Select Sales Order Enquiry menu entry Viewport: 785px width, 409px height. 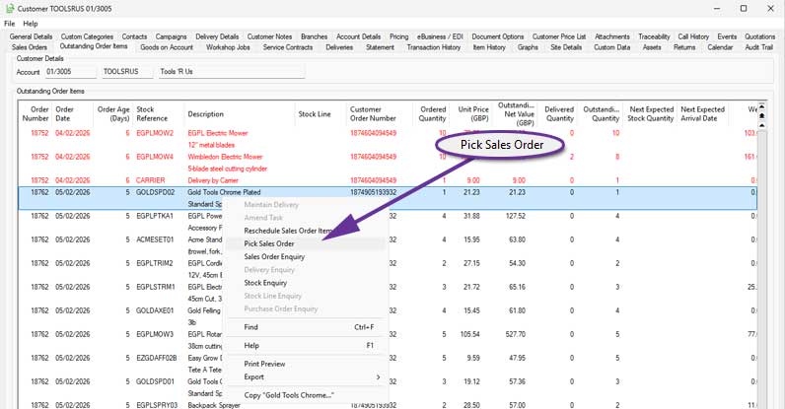tap(274, 256)
